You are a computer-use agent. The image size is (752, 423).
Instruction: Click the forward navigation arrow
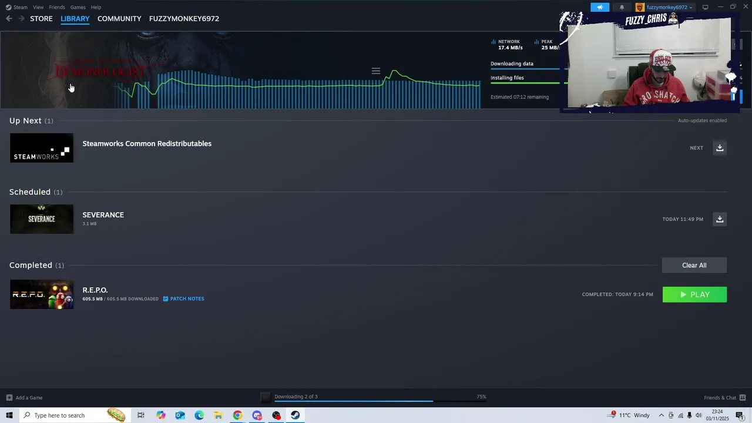tap(21, 19)
